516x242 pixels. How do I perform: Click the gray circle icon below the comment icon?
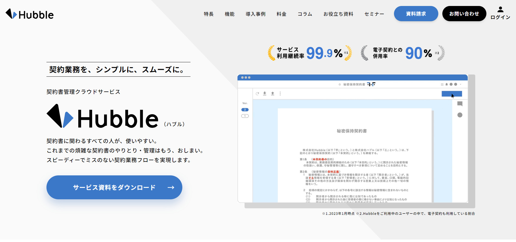pos(460,115)
